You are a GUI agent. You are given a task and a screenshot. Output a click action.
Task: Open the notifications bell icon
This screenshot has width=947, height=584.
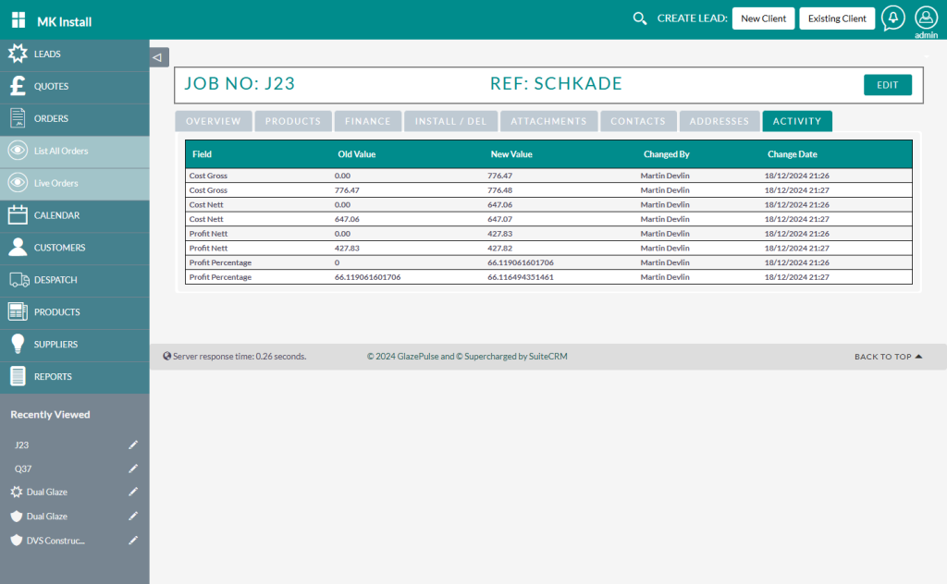coord(892,18)
